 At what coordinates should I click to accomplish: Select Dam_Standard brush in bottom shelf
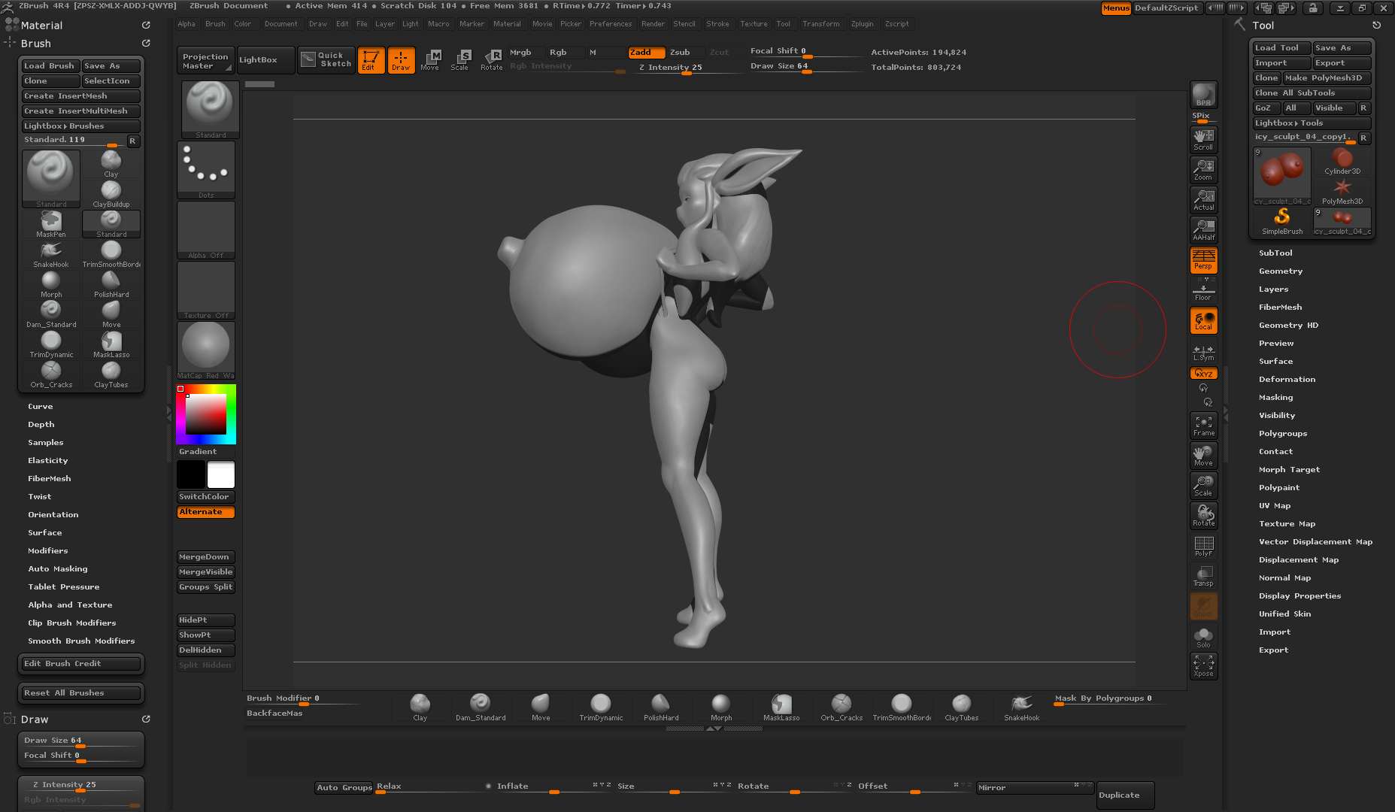click(481, 706)
